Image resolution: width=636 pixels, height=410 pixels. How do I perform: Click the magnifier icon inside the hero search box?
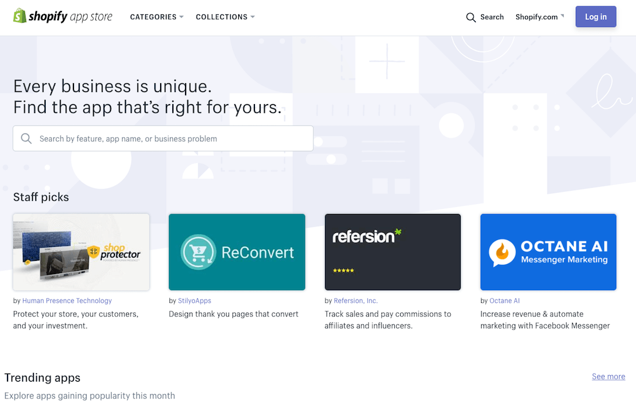click(x=27, y=139)
